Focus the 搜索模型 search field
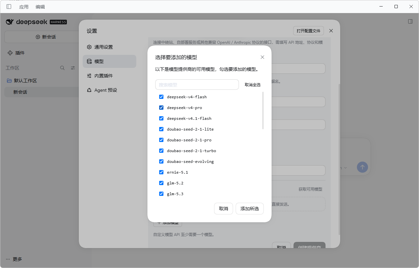 197,85
